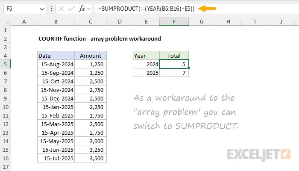
Task: Select column G header
Action: point(202,22)
